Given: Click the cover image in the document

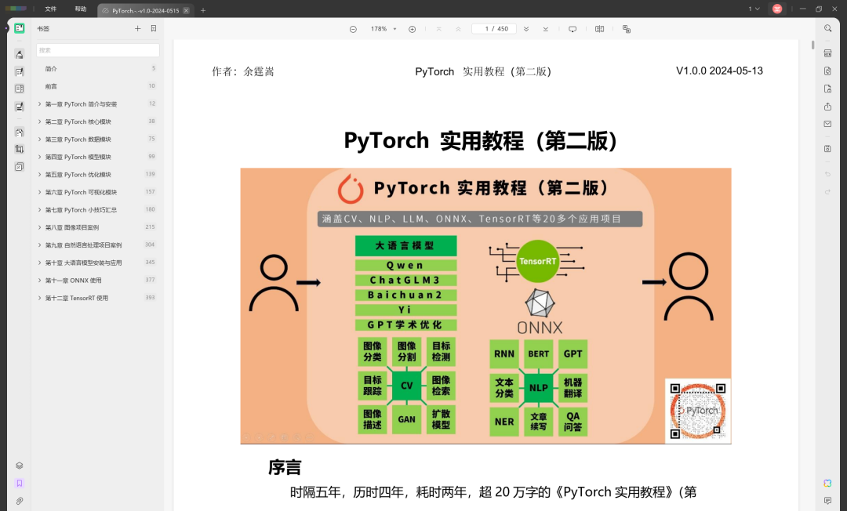Looking at the screenshot, I should 485,306.
